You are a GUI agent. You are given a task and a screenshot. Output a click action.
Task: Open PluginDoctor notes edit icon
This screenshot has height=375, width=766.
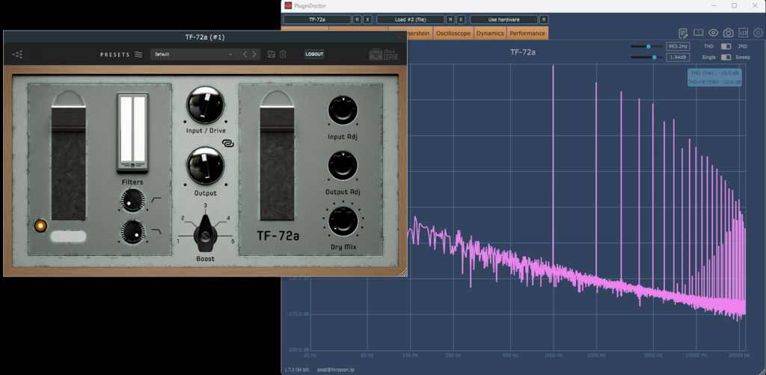point(684,33)
